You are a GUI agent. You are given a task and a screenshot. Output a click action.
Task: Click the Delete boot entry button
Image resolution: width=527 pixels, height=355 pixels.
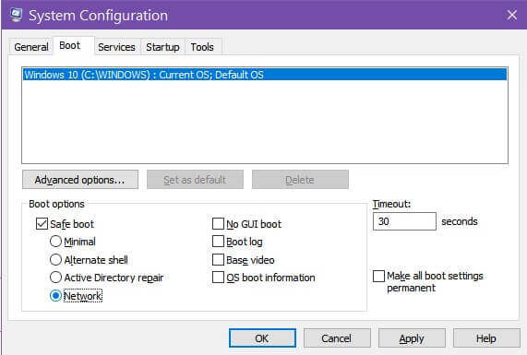coord(300,180)
